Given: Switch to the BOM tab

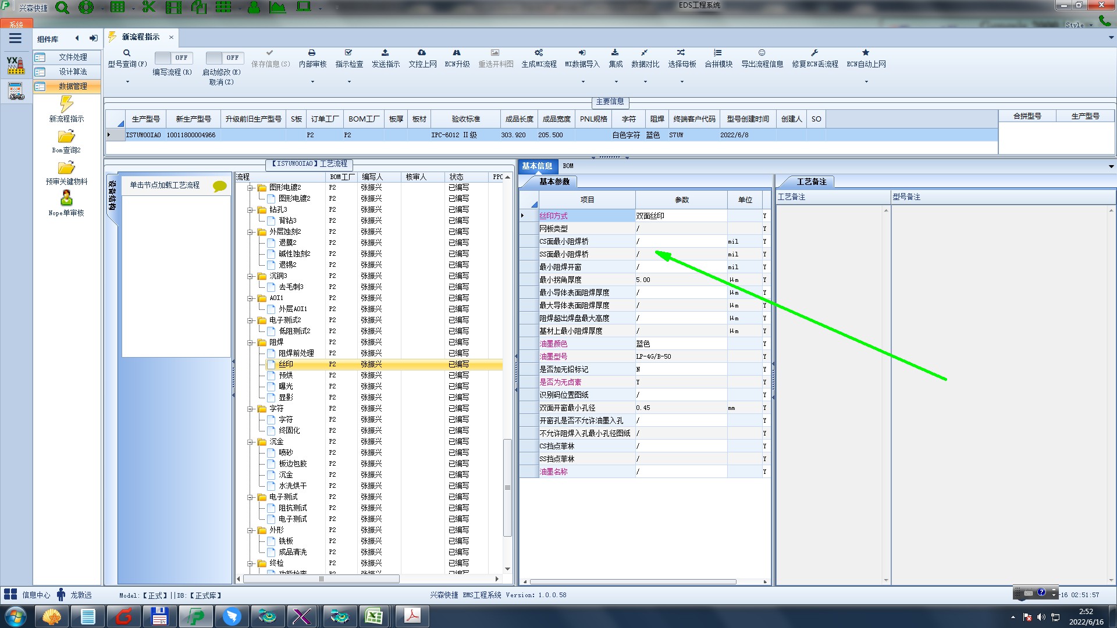Looking at the screenshot, I should click(x=568, y=166).
